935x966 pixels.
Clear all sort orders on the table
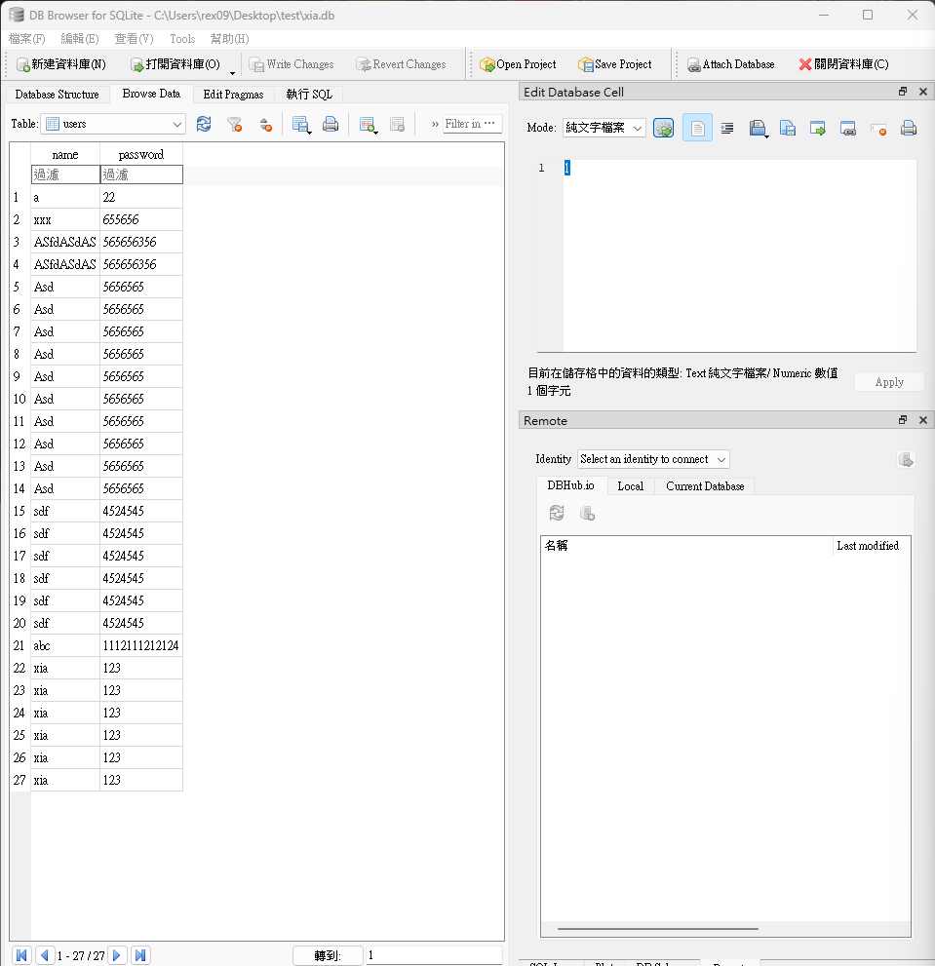pos(264,124)
